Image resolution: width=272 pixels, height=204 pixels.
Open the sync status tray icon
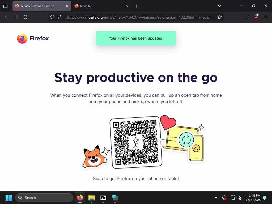[224, 198]
